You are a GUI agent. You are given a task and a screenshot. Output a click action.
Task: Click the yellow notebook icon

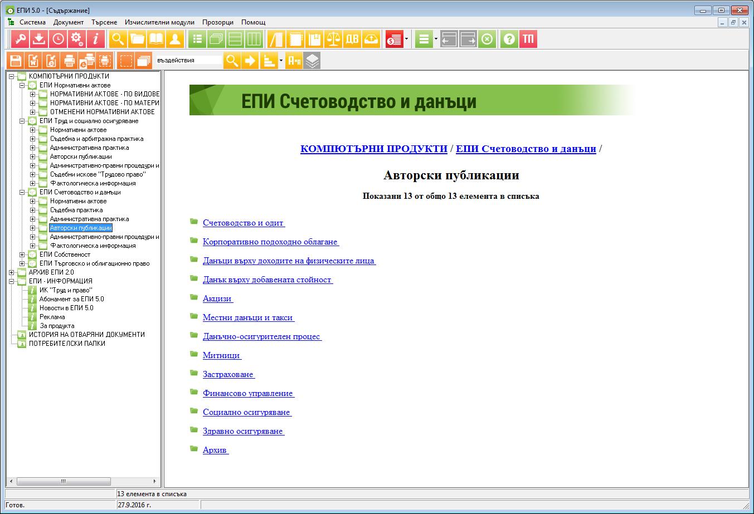295,39
